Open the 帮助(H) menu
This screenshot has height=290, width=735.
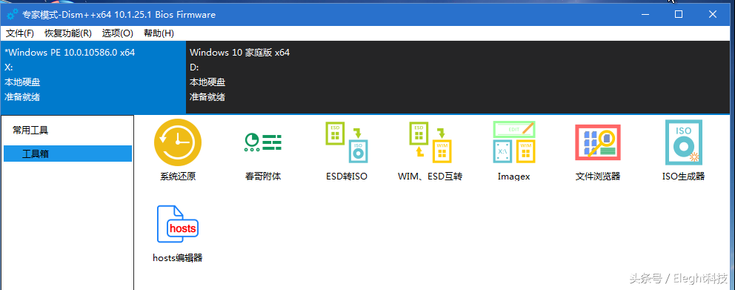pos(159,33)
